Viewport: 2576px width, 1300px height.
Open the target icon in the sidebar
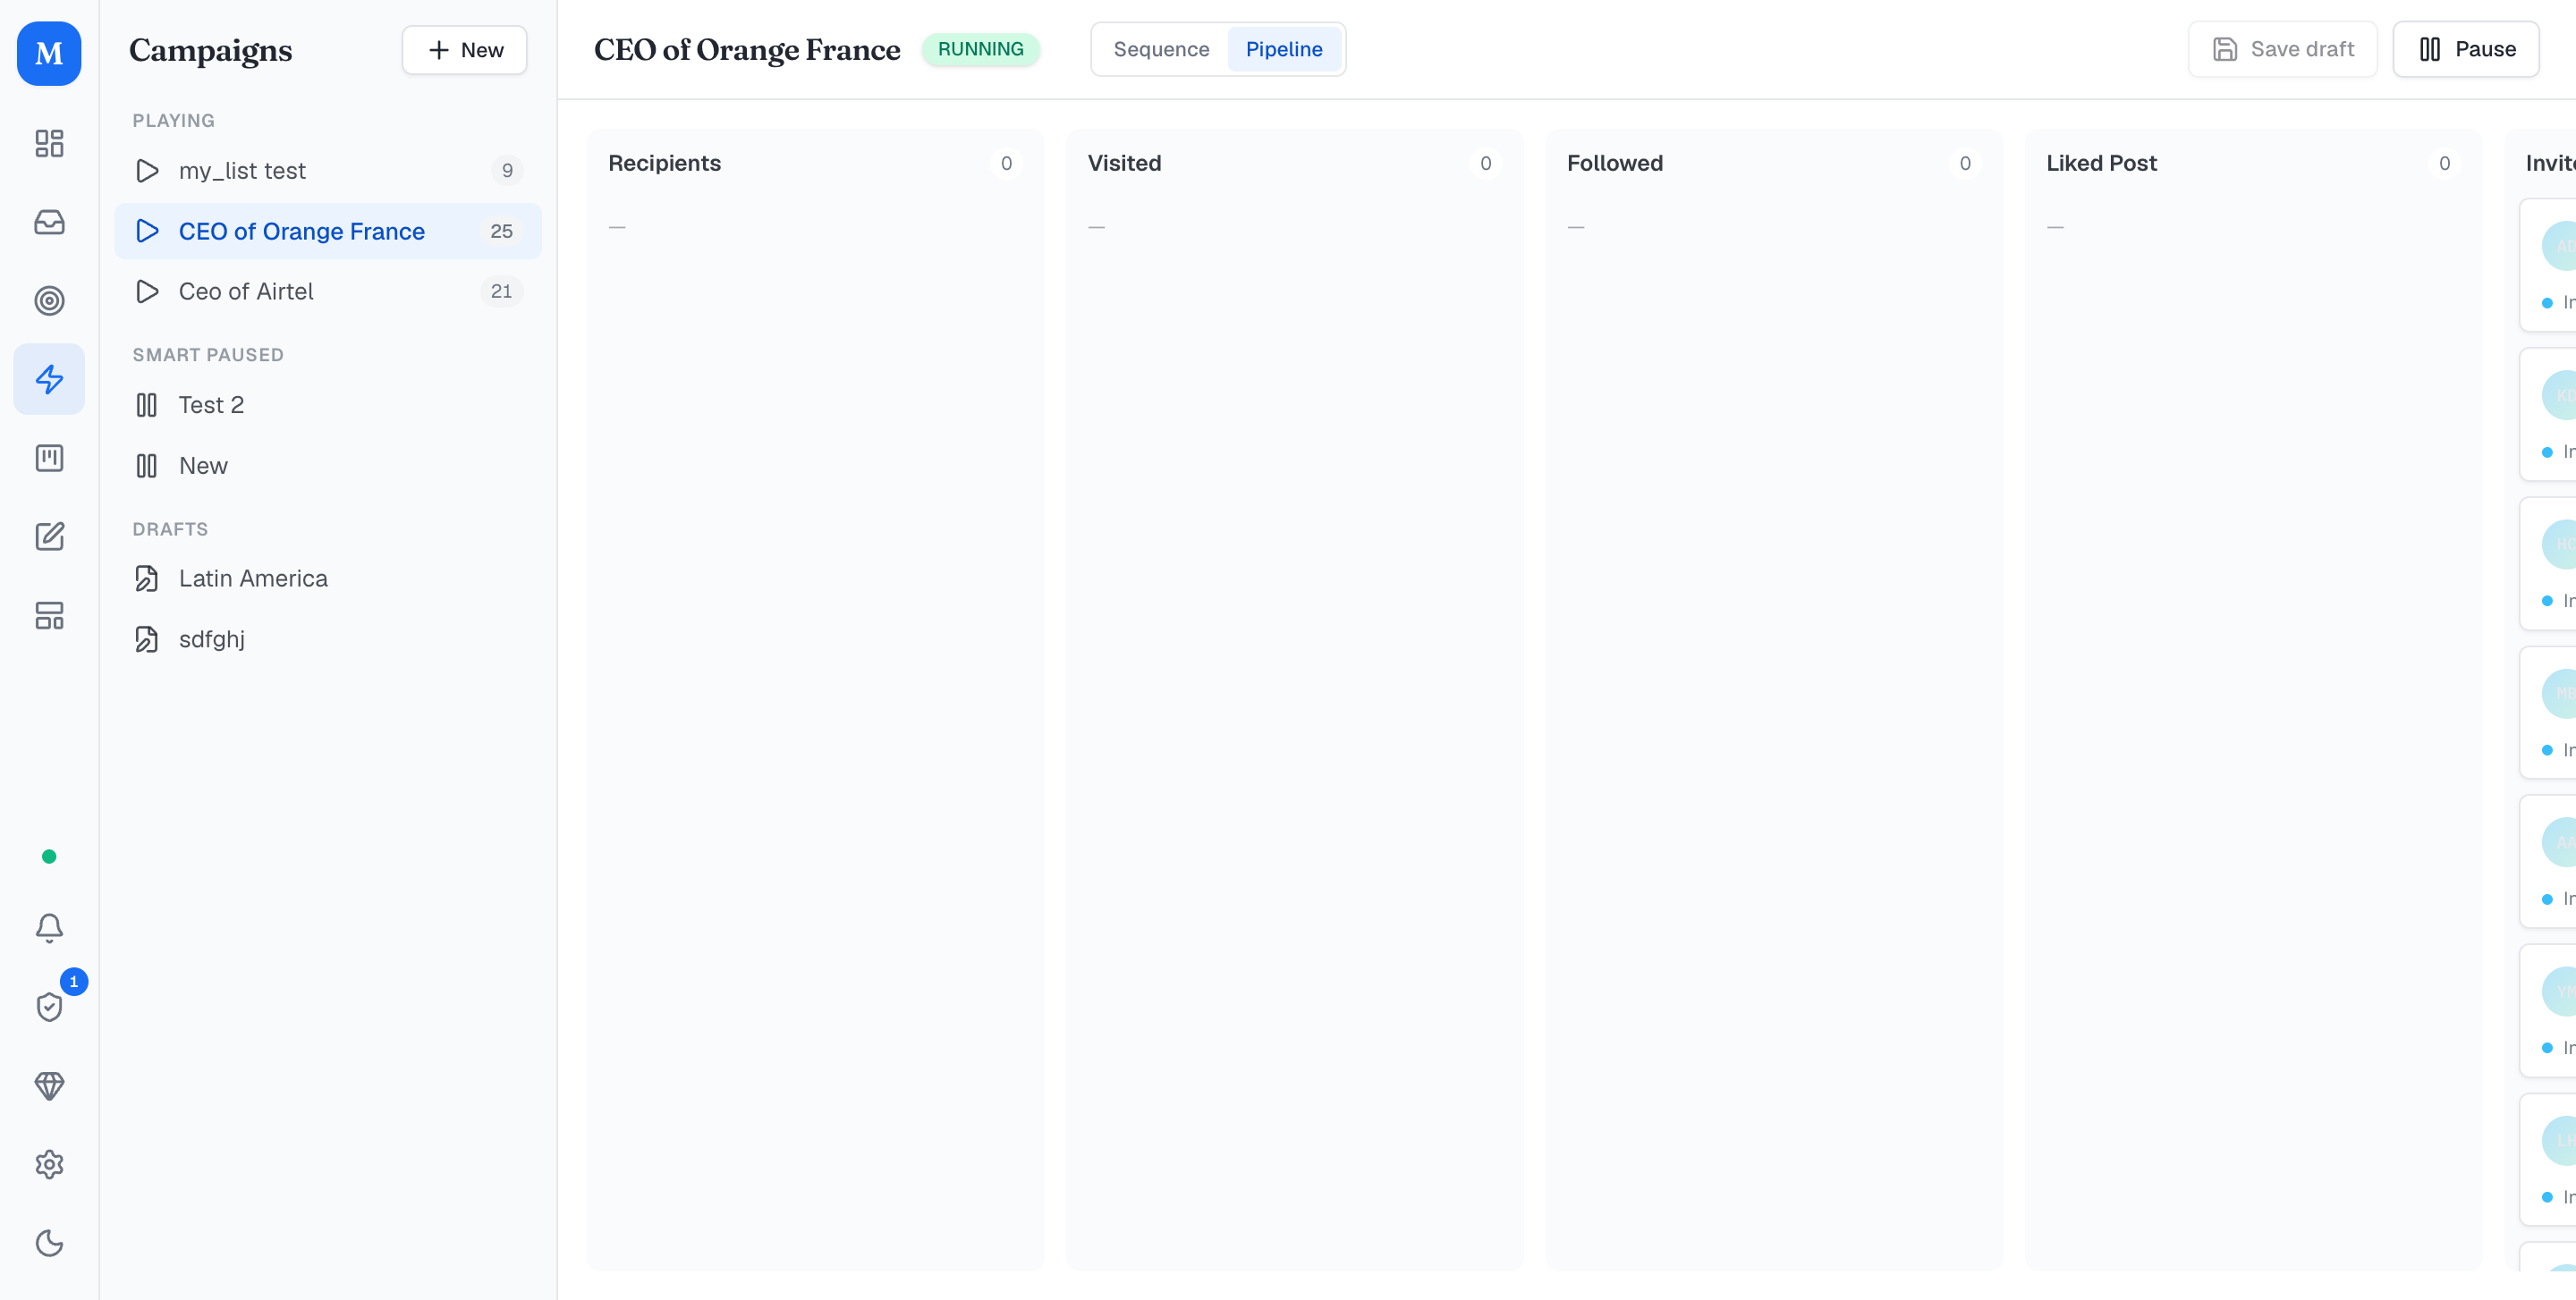point(49,300)
